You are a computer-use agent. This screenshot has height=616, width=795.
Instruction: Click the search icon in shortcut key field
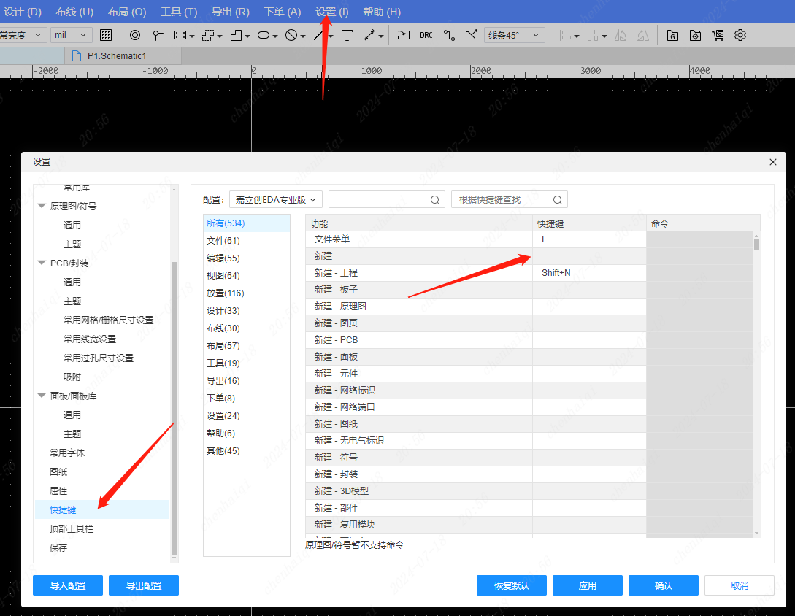tap(558, 200)
